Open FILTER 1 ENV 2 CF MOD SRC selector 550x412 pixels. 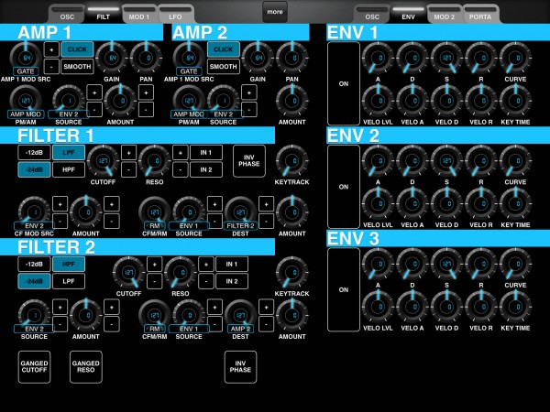coord(35,225)
